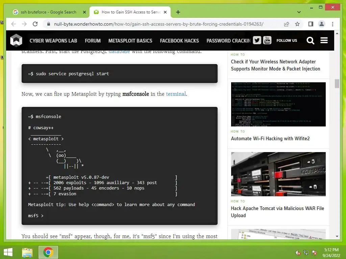This screenshot has width=346, height=259.
Task: Open Check if Your Wireless Network Adapter article
Action: pos(275,65)
